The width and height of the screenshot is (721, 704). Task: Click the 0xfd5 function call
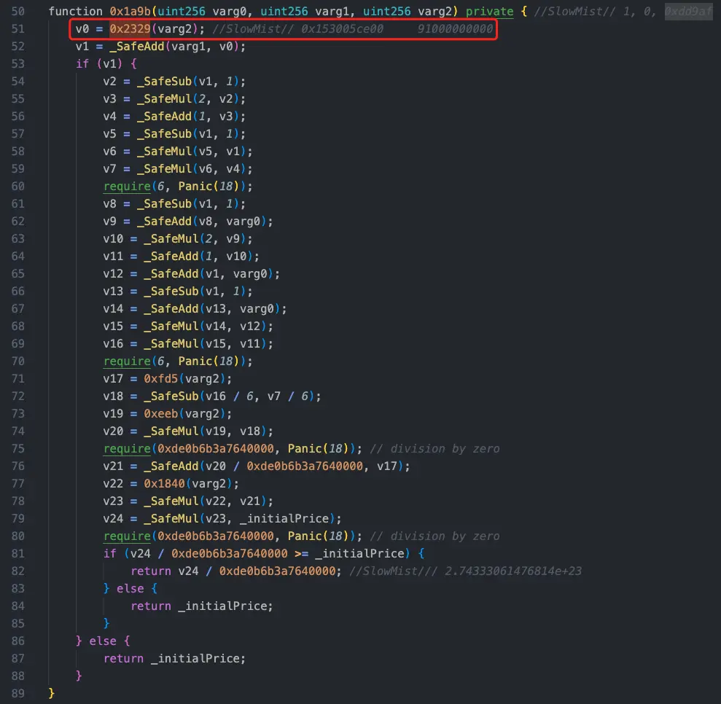coord(161,379)
